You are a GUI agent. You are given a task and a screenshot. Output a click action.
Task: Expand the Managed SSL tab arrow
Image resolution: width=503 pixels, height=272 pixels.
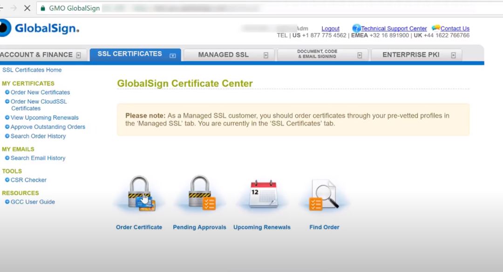pos(266,55)
